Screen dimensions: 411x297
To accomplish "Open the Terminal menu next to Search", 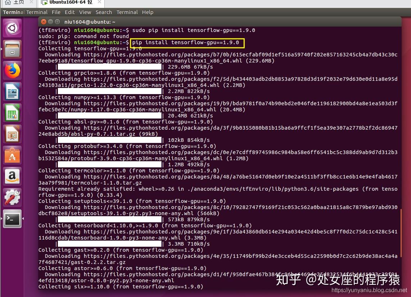I will point(127,12).
